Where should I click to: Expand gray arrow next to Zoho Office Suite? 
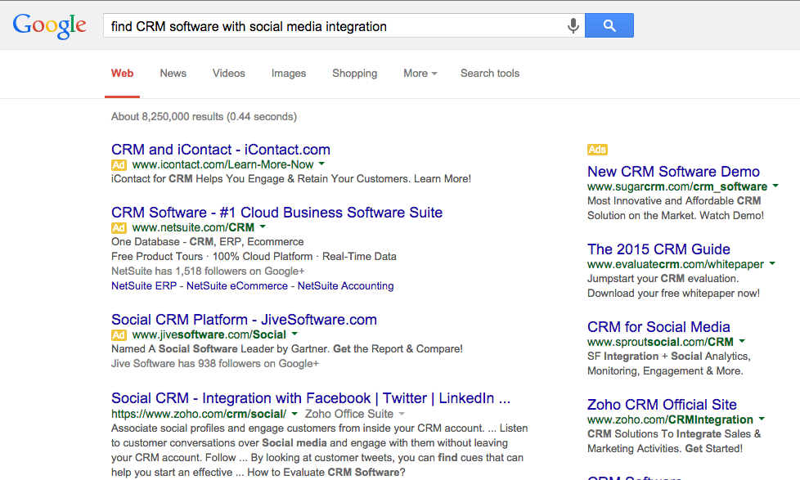coord(402,414)
